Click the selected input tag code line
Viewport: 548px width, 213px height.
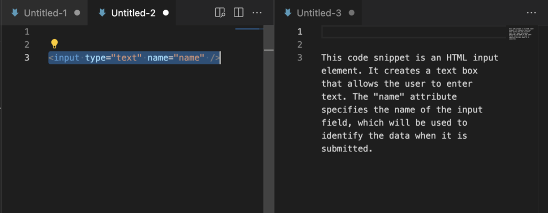134,58
